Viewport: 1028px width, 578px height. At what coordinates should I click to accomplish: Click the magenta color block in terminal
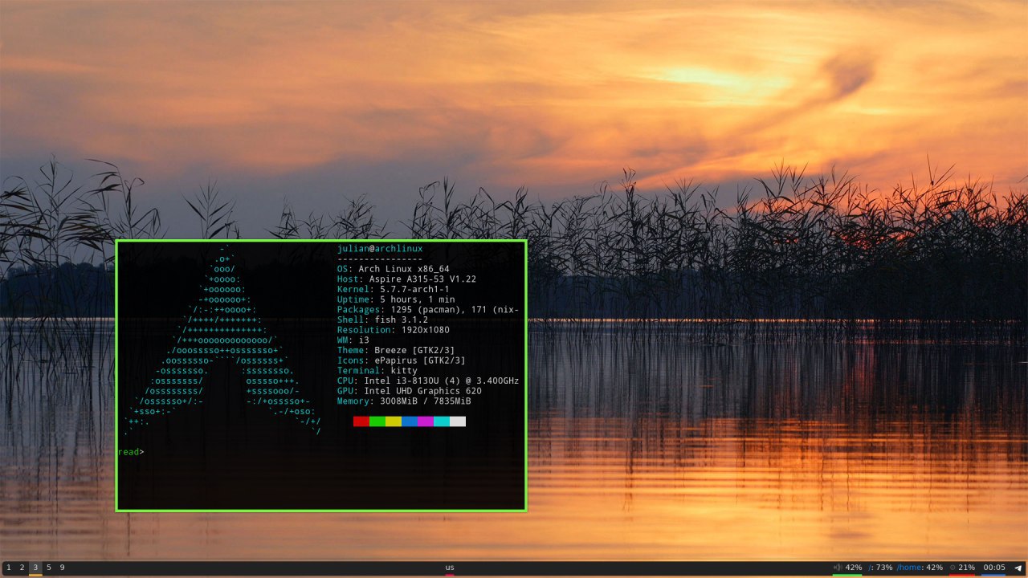pos(426,421)
